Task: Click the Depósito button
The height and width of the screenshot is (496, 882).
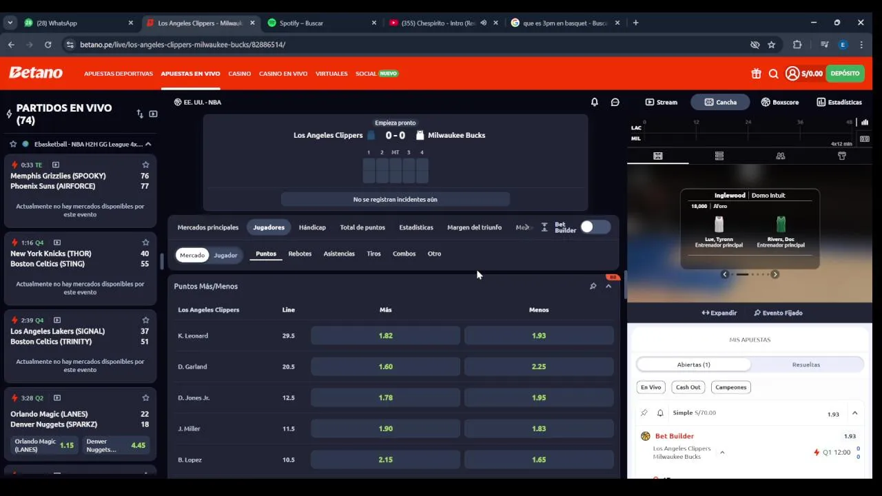Action: point(845,74)
